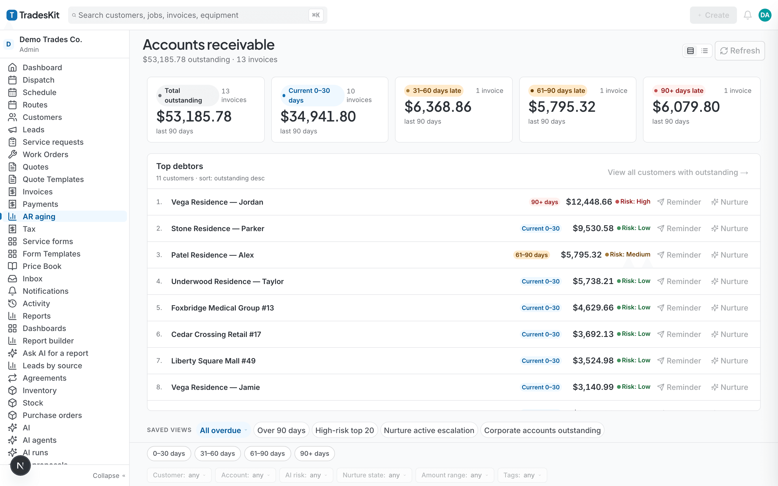778x486 pixels.
Task: Click the Ask AI for a report sparkle icon
Action: coord(12,353)
